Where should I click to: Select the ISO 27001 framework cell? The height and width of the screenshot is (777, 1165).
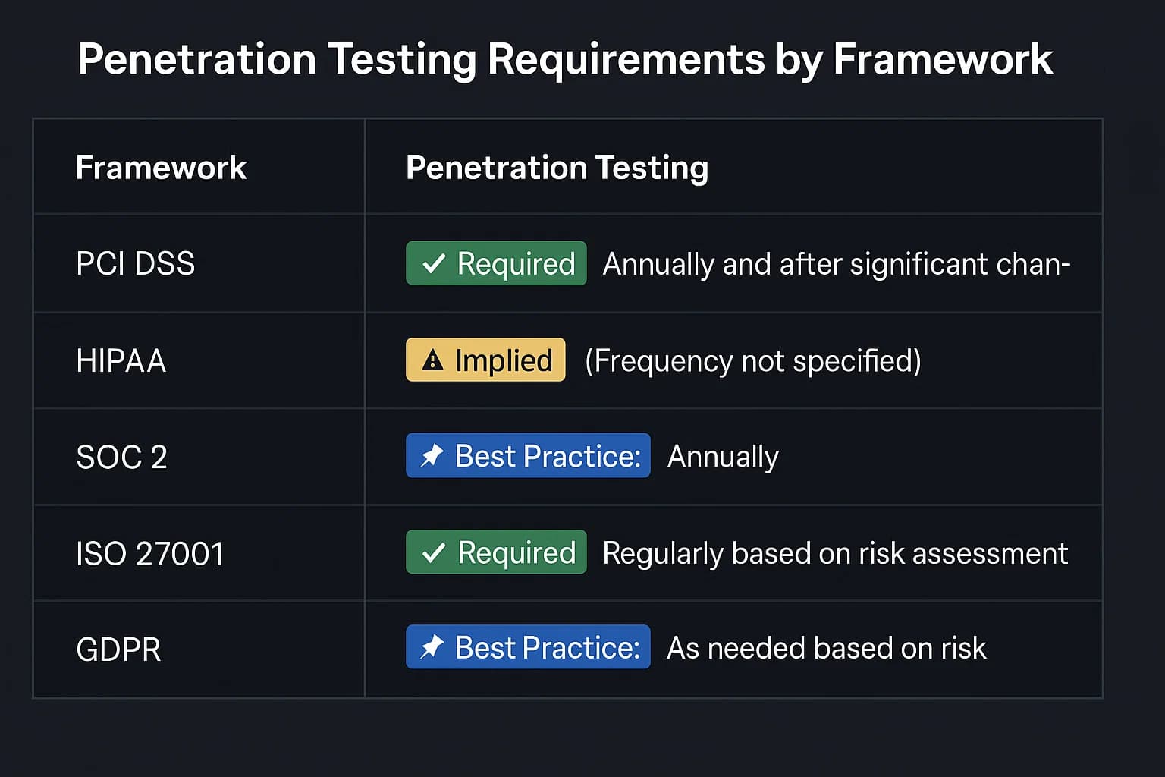150,554
